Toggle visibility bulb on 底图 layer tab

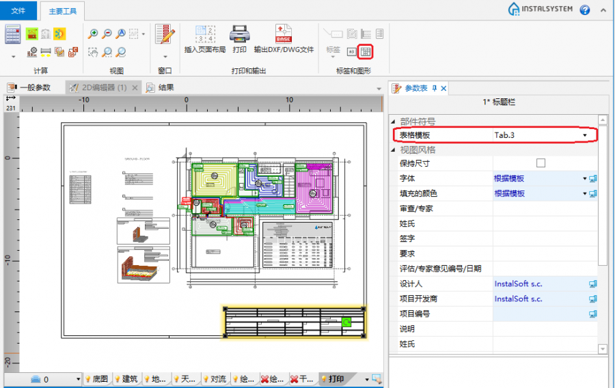pos(88,379)
